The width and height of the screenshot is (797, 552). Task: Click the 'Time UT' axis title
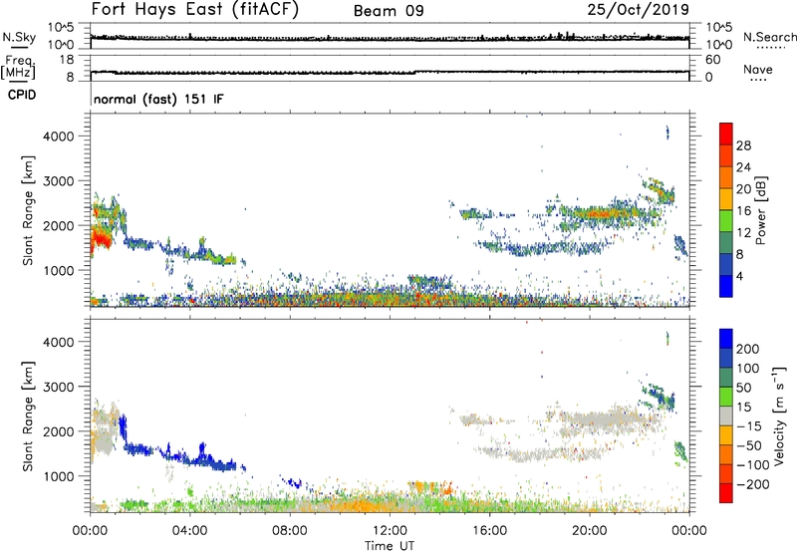click(x=390, y=545)
